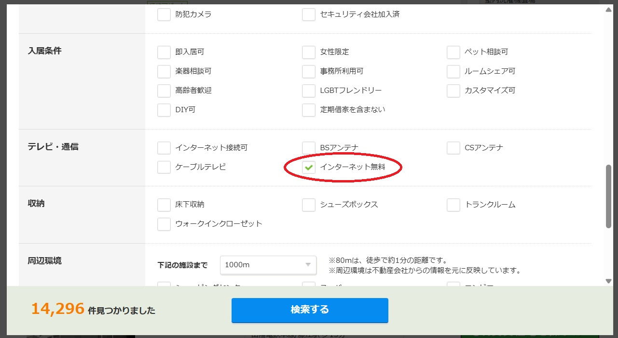
Task: Tick the 事務所利用可 checkbox
Action: pos(309,71)
